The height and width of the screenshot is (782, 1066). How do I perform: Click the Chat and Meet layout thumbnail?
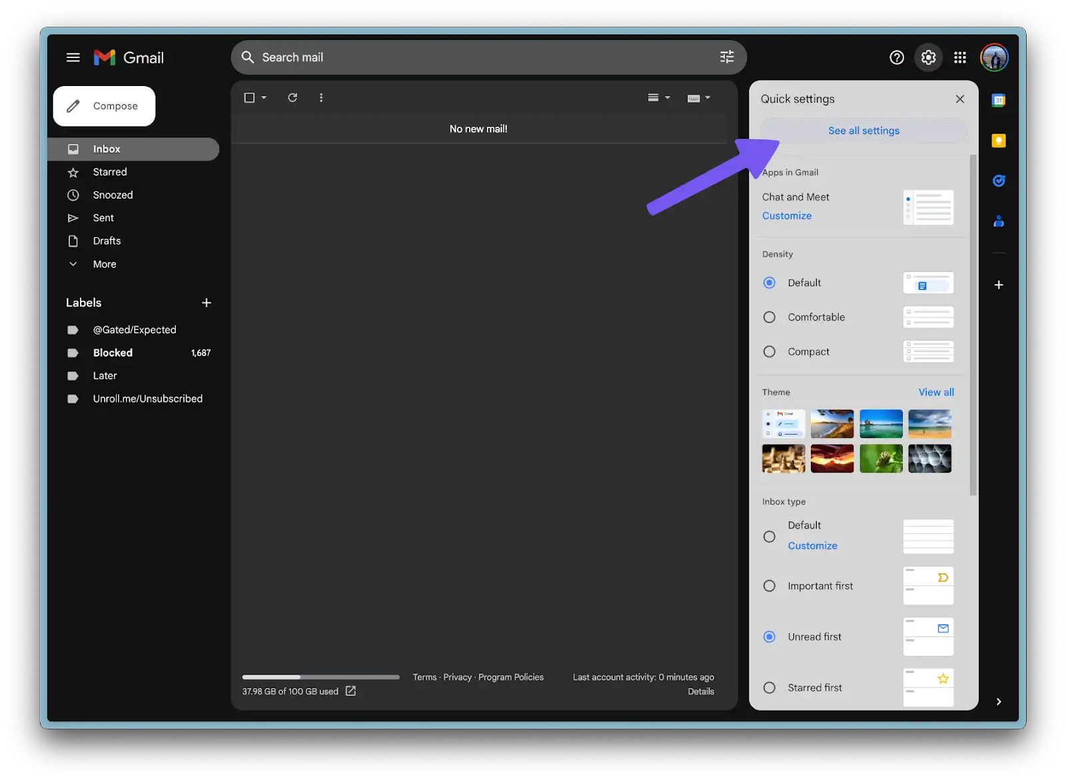click(928, 207)
